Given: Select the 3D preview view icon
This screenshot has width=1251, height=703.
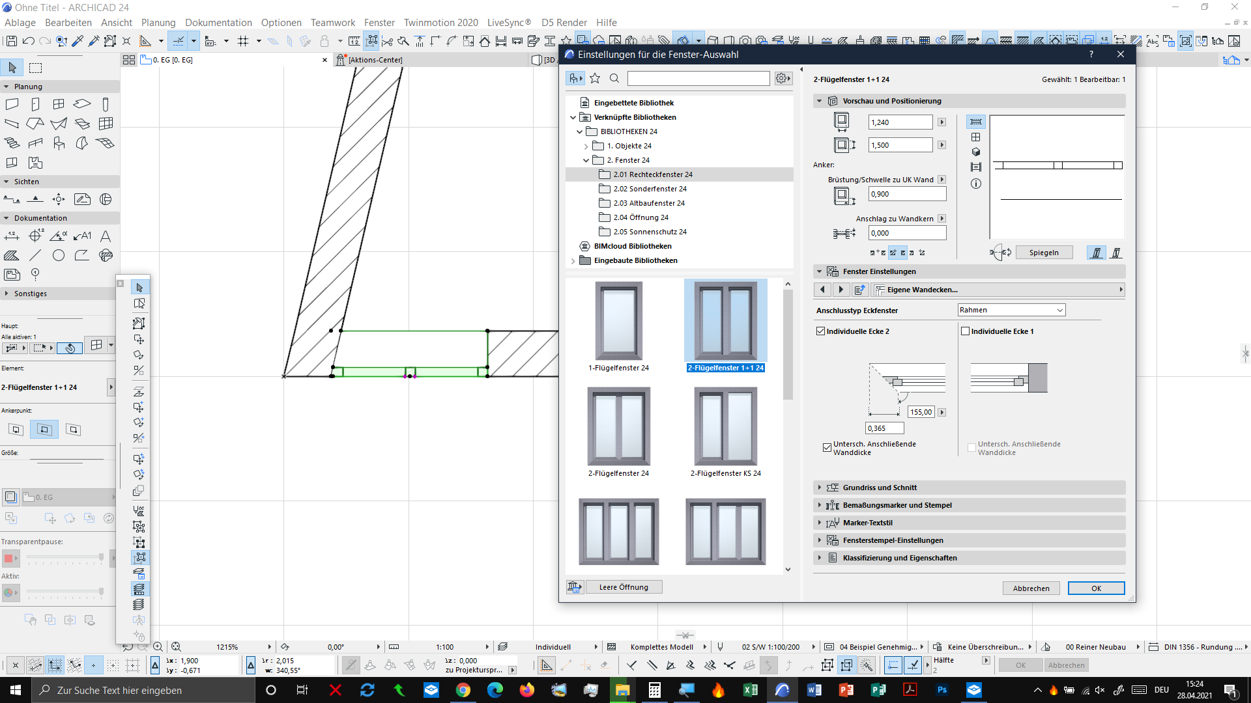Looking at the screenshot, I should (x=975, y=152).
